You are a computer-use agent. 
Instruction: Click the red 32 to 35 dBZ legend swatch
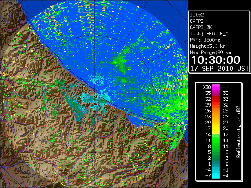coord(216,99)
